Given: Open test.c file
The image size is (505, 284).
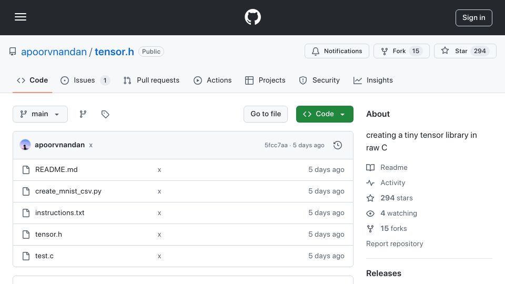Looking at the screenshot, I should [x=44, y=256].
